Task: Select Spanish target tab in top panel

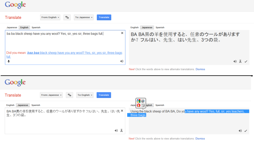Action: [x=160, y=28]
